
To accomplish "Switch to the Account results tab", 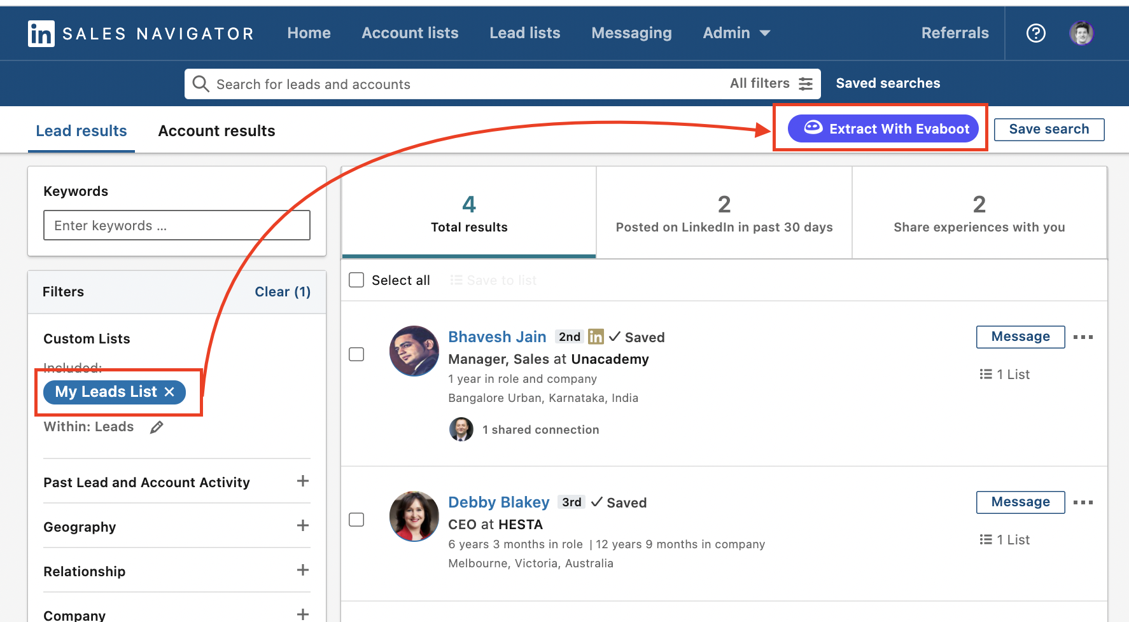I will tap(216, 131).
